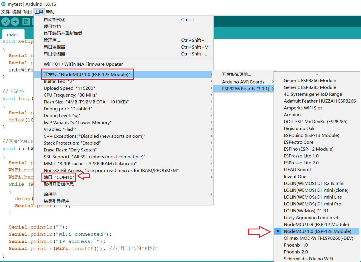This screenshot has width=361, height=262.
Task: Select ITEAD Sonoff board
Action: [317, 170]
